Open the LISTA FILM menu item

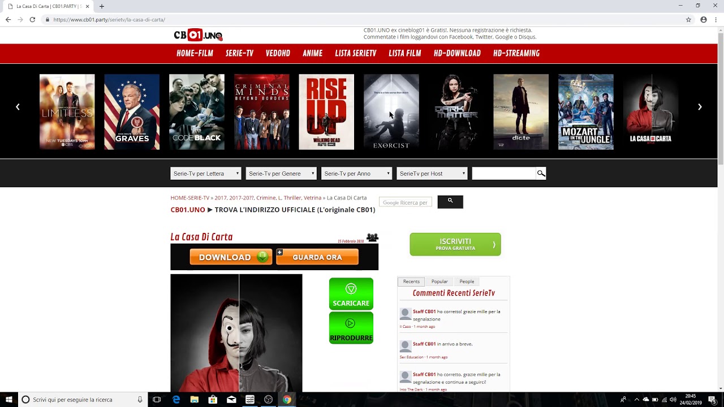(405, 53)
